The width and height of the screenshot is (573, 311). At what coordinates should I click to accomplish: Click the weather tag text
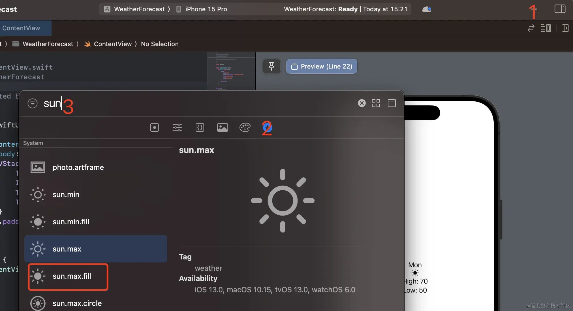coord(208,268)
